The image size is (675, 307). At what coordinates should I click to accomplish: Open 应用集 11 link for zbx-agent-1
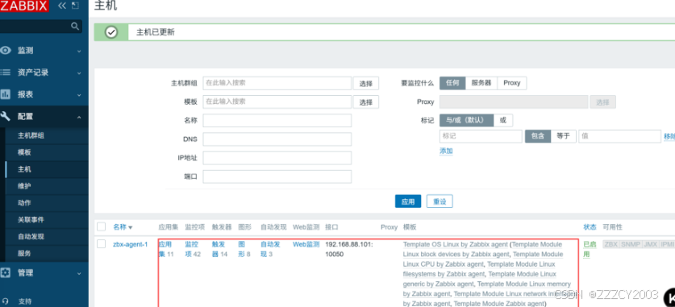click(166, 249)
